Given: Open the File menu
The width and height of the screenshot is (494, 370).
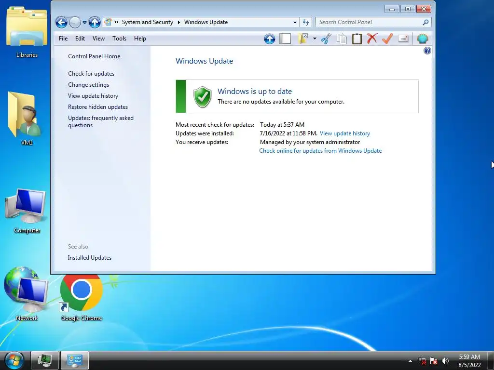Looking at the screenshot, I should 63,39.
